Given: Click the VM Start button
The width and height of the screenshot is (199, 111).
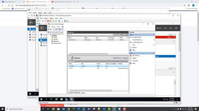Looking at the screenshot, I should point(41,99).
